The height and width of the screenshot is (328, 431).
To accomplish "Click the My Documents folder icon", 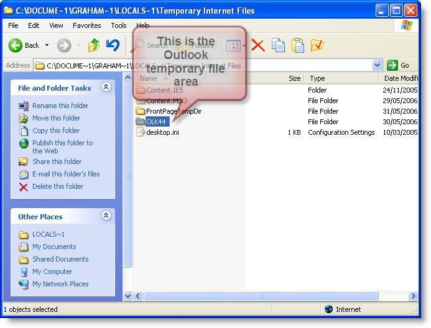I will click(x=24, y=247).
